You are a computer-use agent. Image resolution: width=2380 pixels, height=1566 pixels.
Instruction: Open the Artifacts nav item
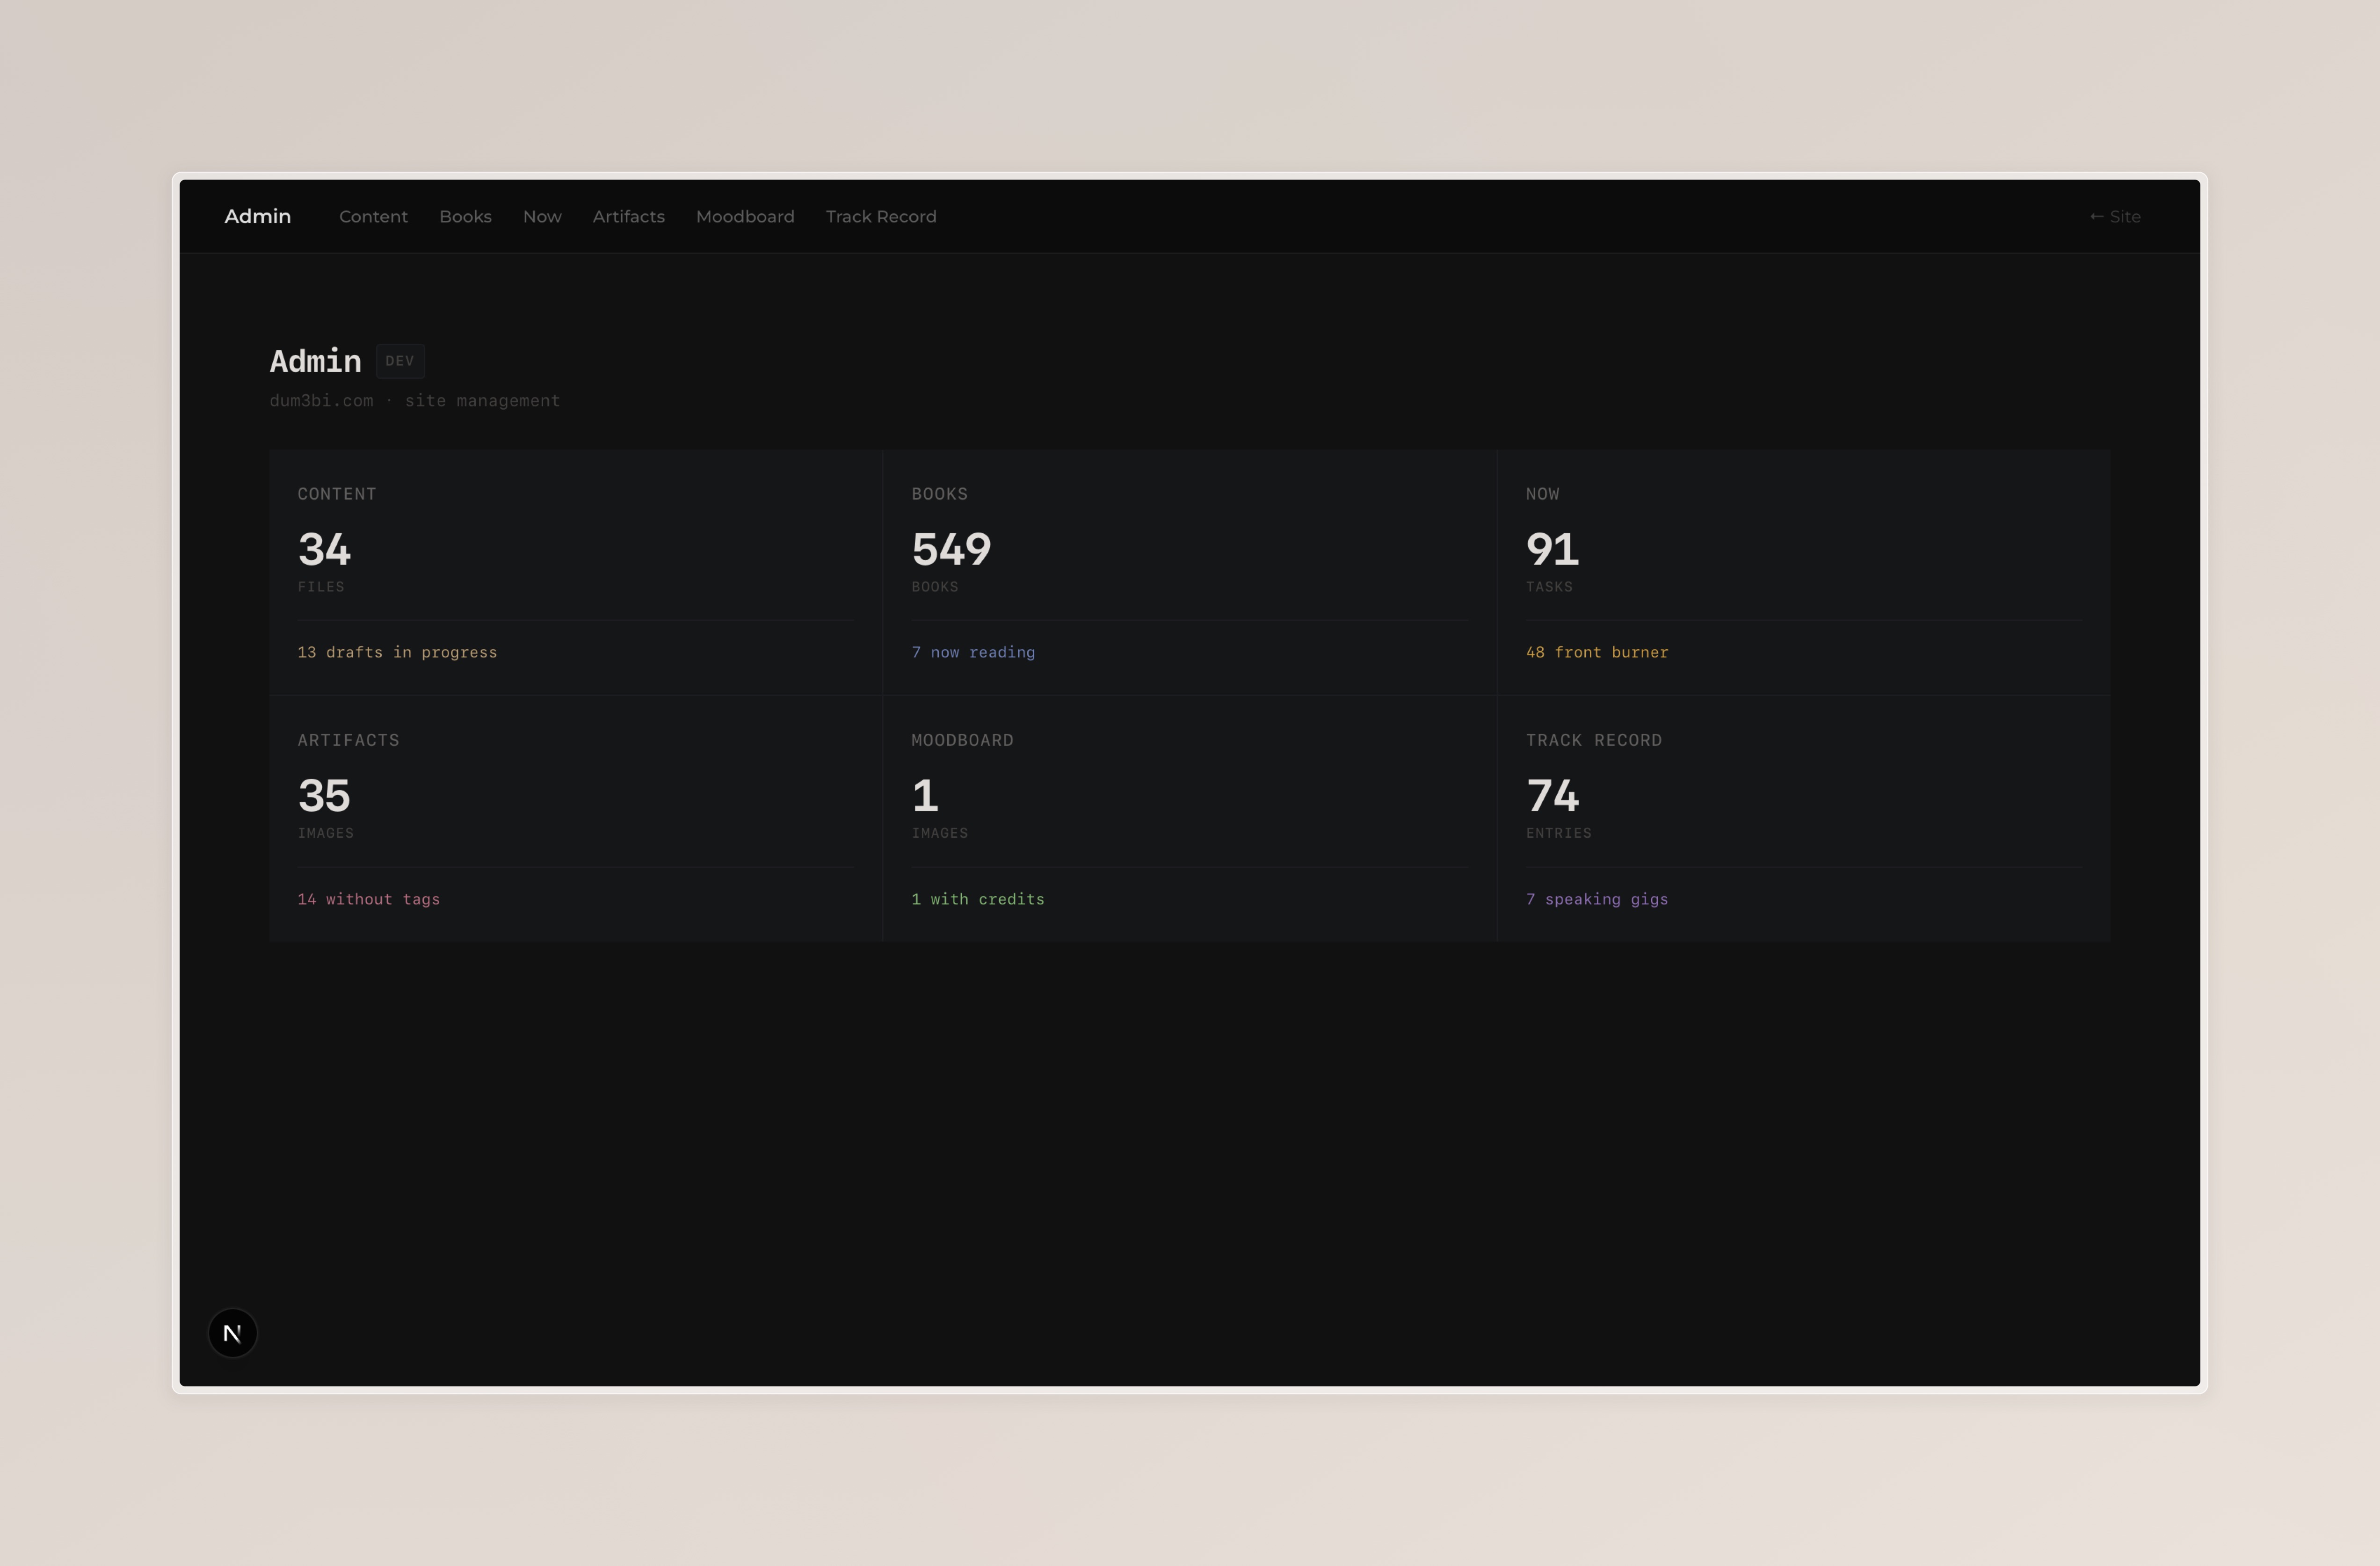tap(628, 217)
